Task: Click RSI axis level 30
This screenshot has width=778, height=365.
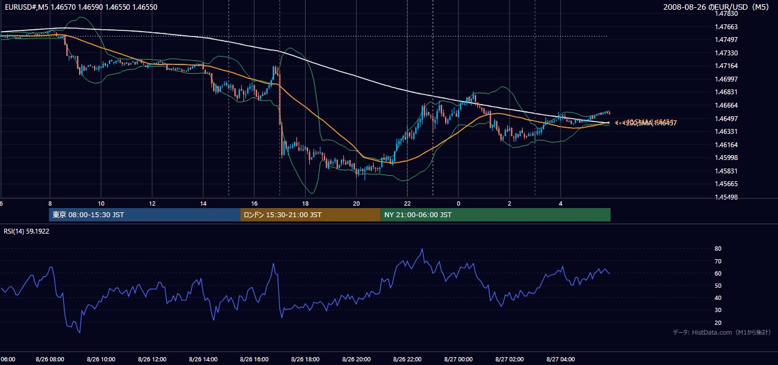Action: click(x=718, y=310)
